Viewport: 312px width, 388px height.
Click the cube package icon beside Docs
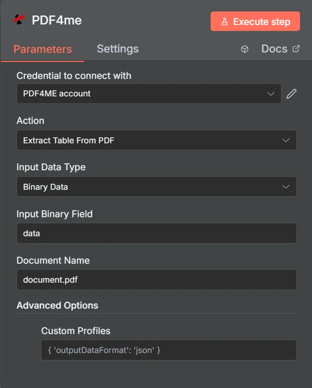(245, 49)
